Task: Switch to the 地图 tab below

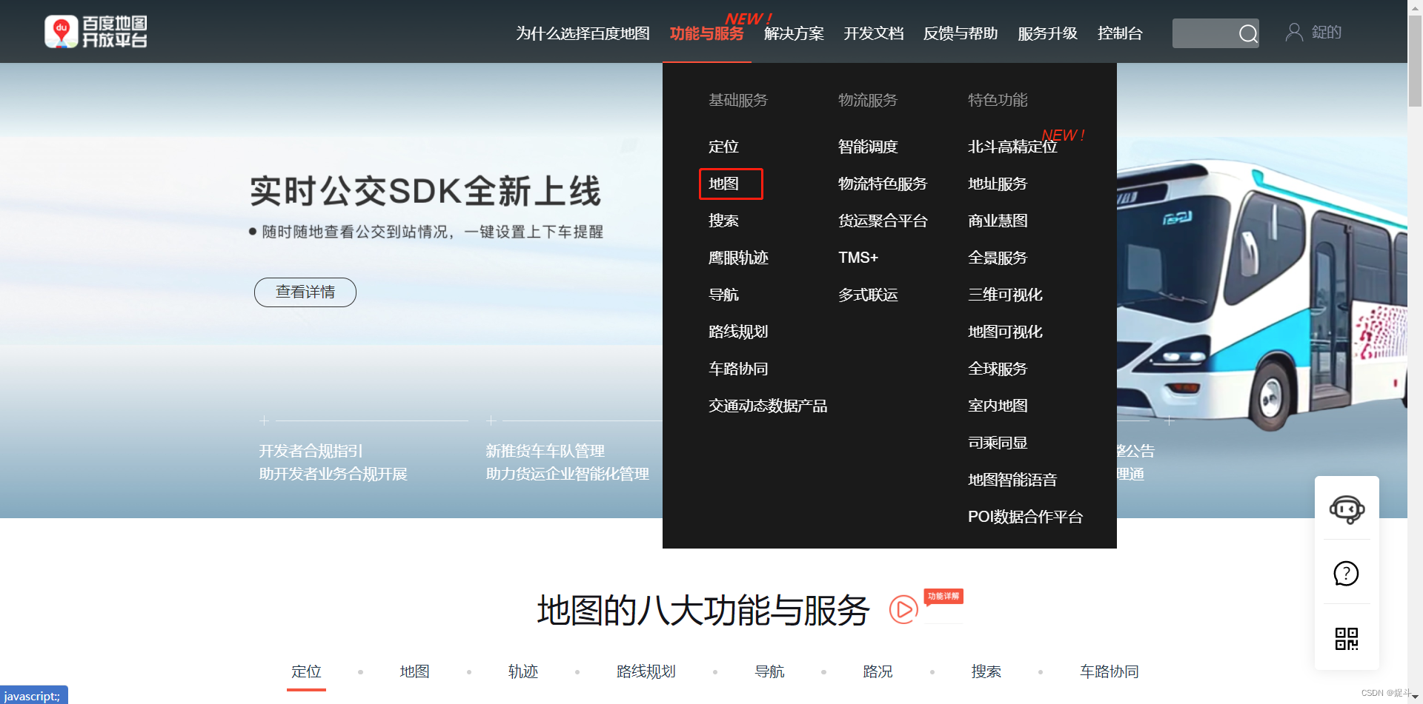Action: tap(414, 671)
